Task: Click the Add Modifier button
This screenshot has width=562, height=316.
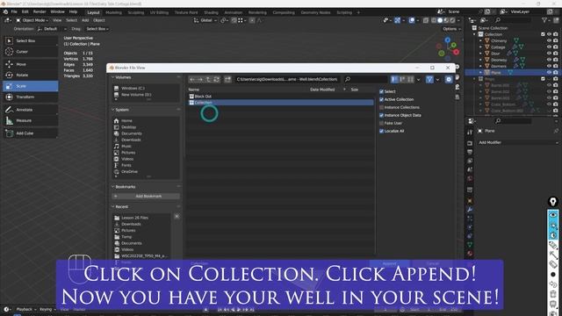Action: pos(518,142)
